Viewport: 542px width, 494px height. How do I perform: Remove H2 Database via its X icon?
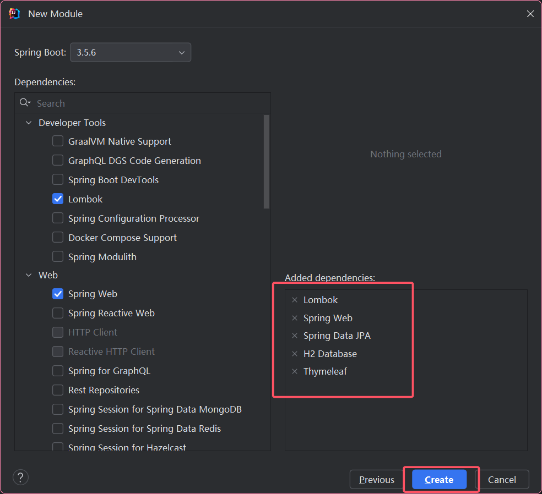(x=295, y=354)
